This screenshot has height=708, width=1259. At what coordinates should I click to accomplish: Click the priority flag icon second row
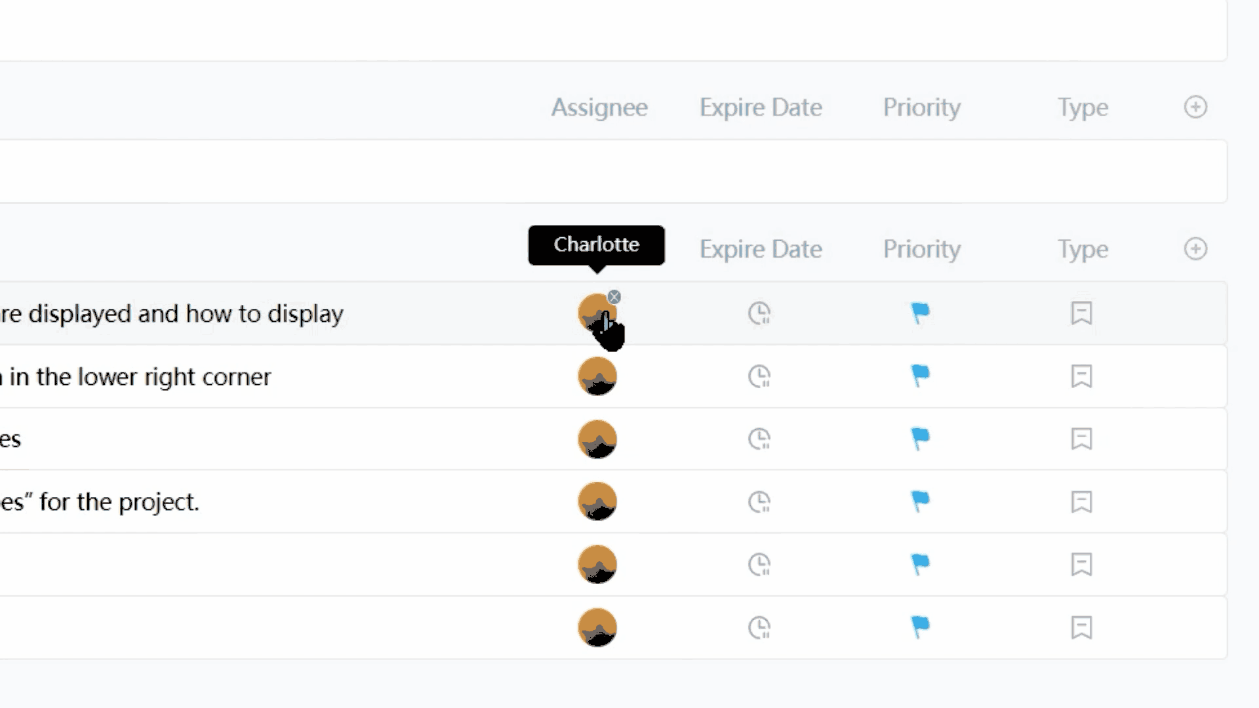(921, 375)
